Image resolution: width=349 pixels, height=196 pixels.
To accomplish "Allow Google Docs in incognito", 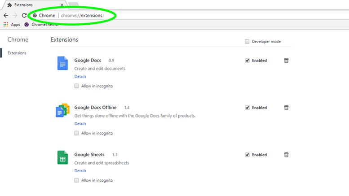I will coord(76,86).
